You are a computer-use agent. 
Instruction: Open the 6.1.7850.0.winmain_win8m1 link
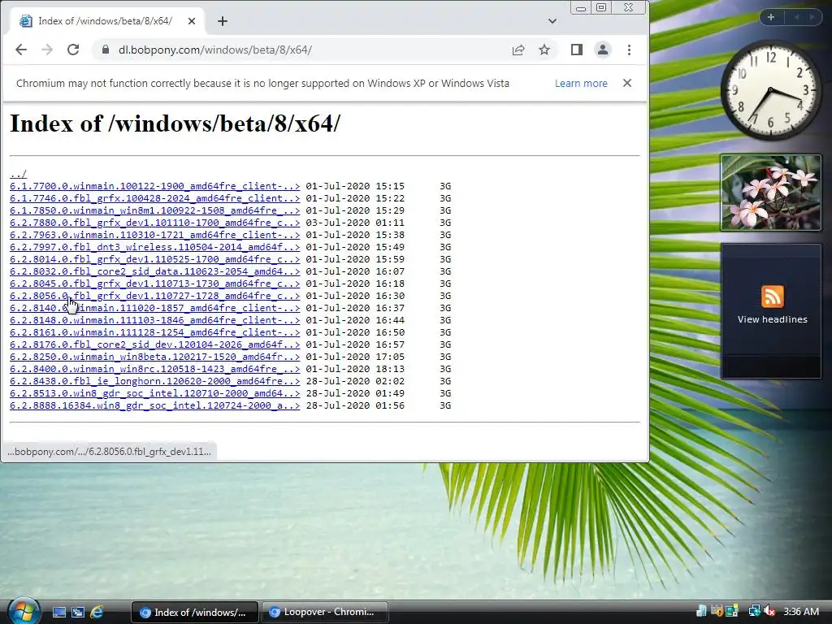155,210
